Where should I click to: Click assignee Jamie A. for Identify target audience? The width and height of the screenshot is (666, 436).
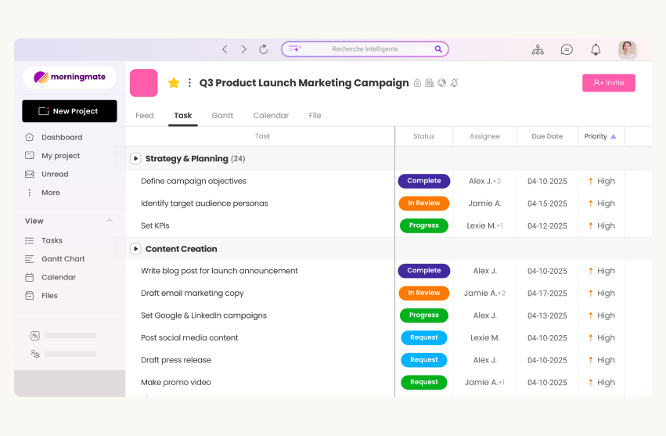(x=484, y=204)
